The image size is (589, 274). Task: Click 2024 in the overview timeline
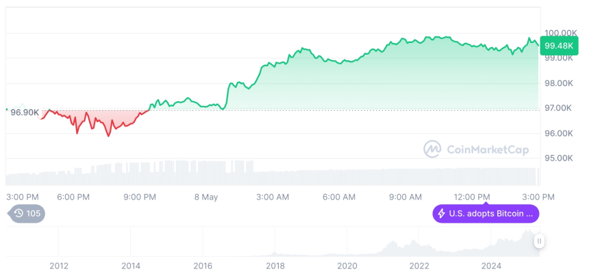(491, 265)
